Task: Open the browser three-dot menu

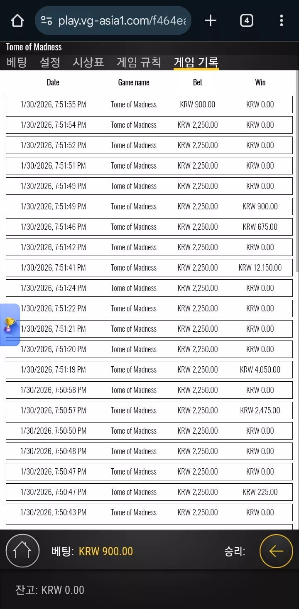Action: coord(282,20)
